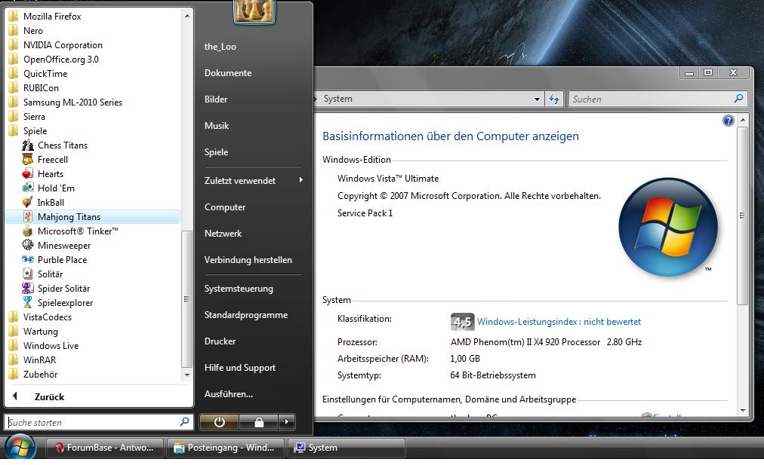
Task: Launch Freecell from Spiele folder
Action: (x=28, y=160)
